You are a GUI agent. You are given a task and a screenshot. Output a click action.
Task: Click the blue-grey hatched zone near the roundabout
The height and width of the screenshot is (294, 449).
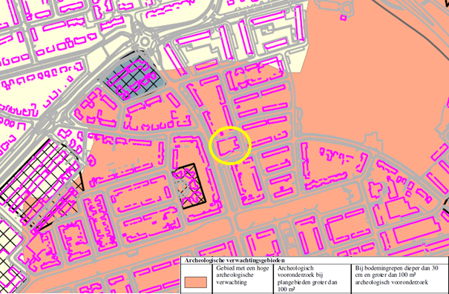pos(134,76)
